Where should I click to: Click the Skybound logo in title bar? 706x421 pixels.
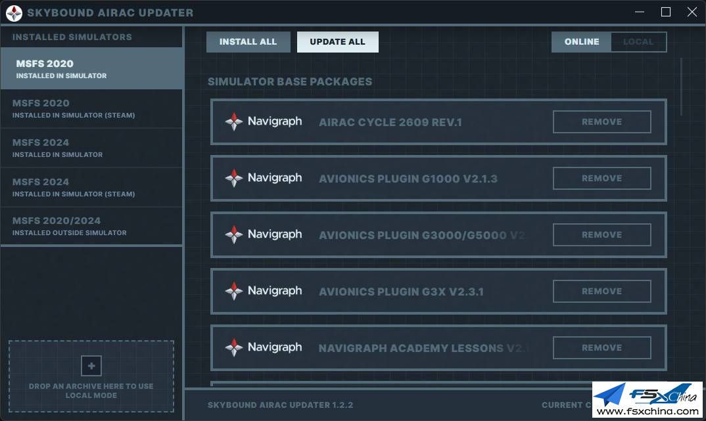[14, 13]
